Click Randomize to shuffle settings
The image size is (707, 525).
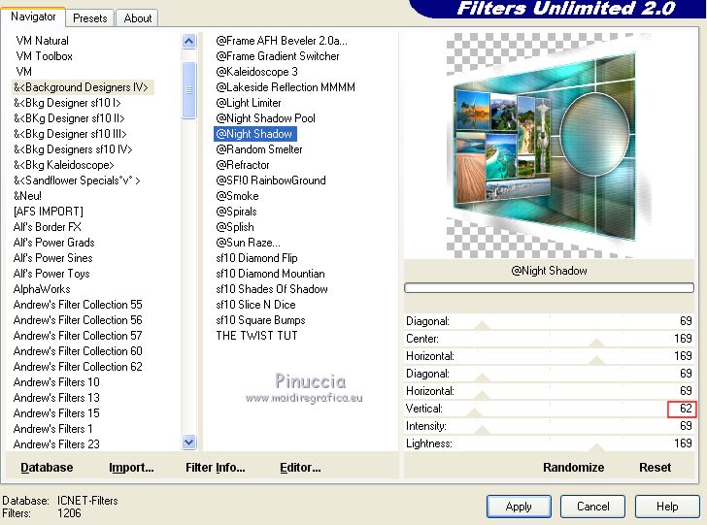573,467
